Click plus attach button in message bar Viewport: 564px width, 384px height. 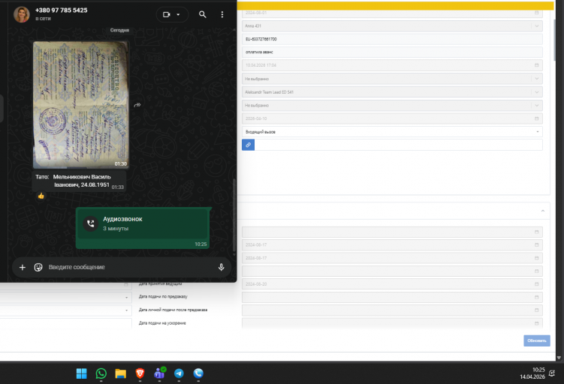tap(23, 267)
